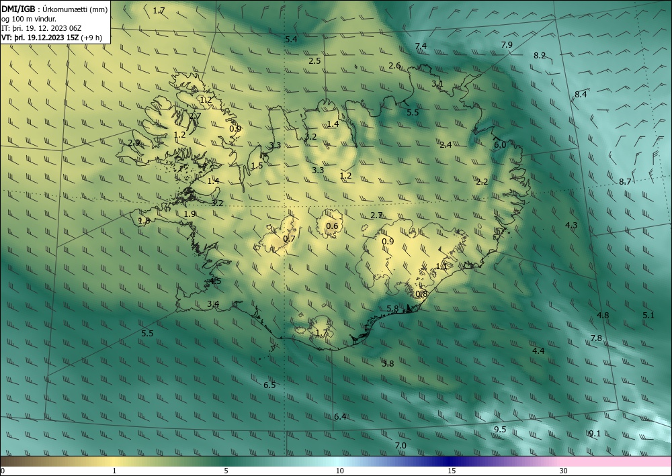Click the value 6.4 on the map
672x476 pixels.
340,416
